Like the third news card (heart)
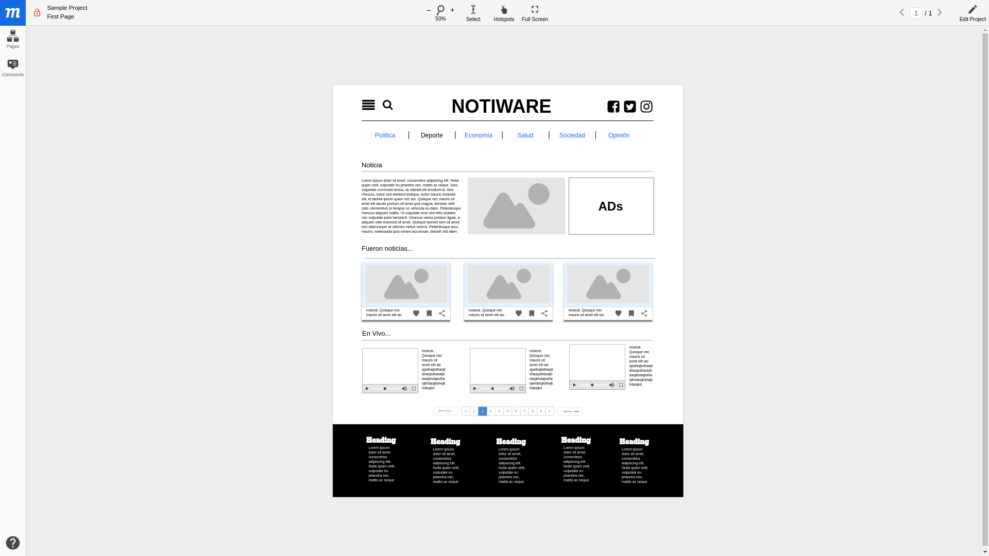The image size is (989, 556). 618,314
